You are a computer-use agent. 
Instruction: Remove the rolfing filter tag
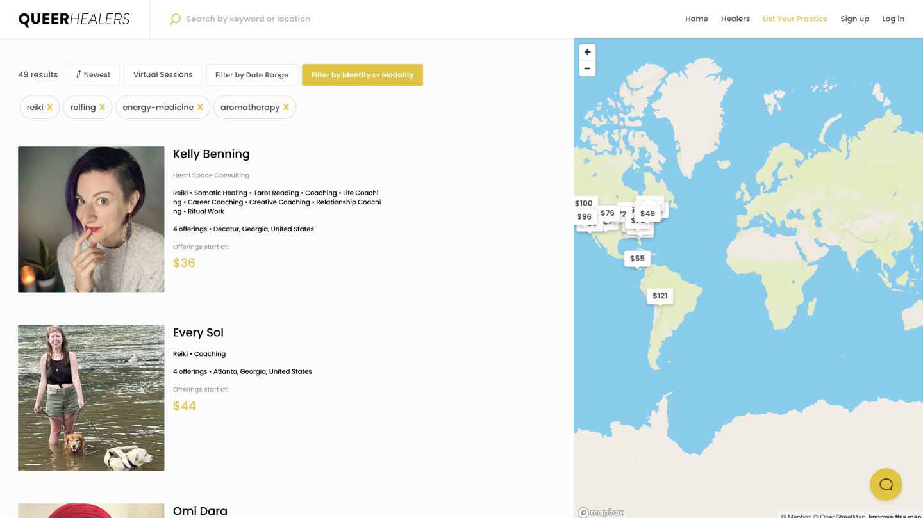coord(102,108)
